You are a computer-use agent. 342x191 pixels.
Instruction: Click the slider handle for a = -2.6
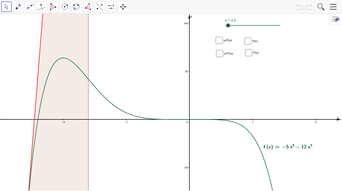(228, 25)
